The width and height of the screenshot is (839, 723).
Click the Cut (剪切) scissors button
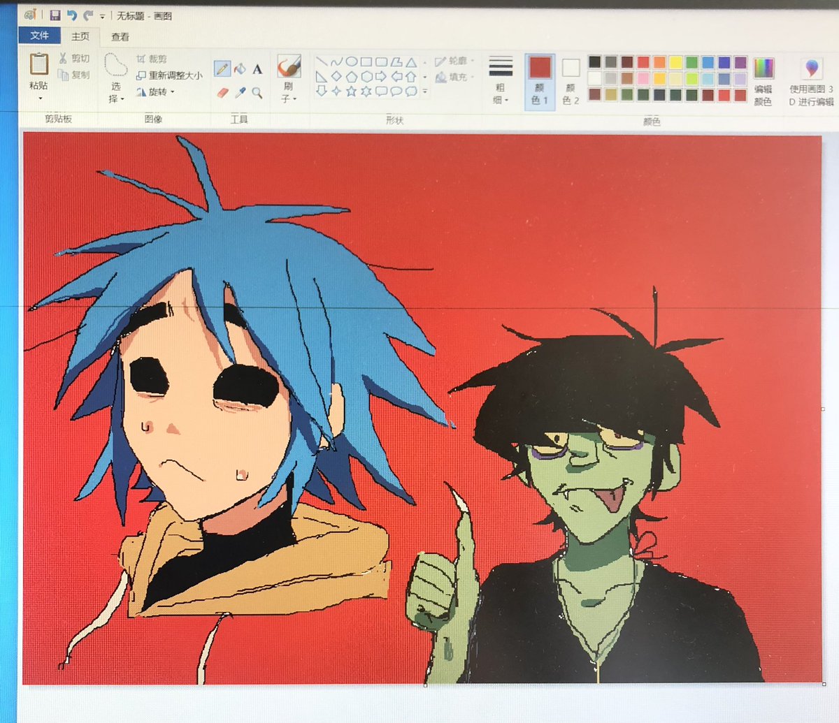(74, 58)
